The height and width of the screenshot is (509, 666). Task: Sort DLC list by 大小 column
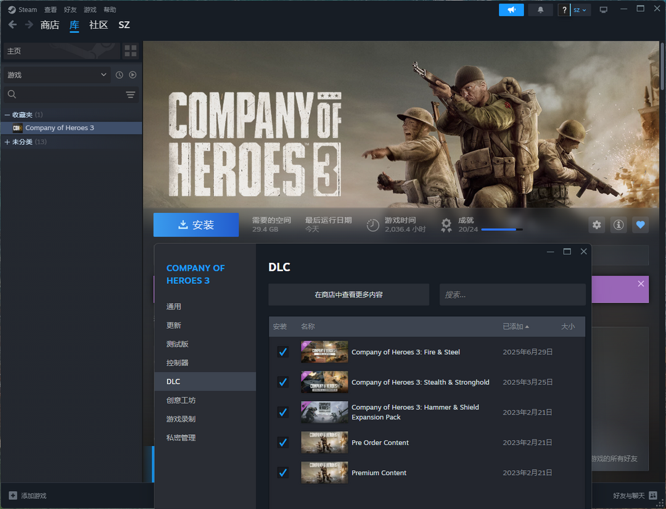(x=567, y=326)
